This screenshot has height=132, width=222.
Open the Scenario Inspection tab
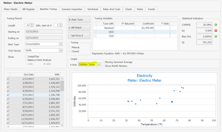[x=72, y=9]
